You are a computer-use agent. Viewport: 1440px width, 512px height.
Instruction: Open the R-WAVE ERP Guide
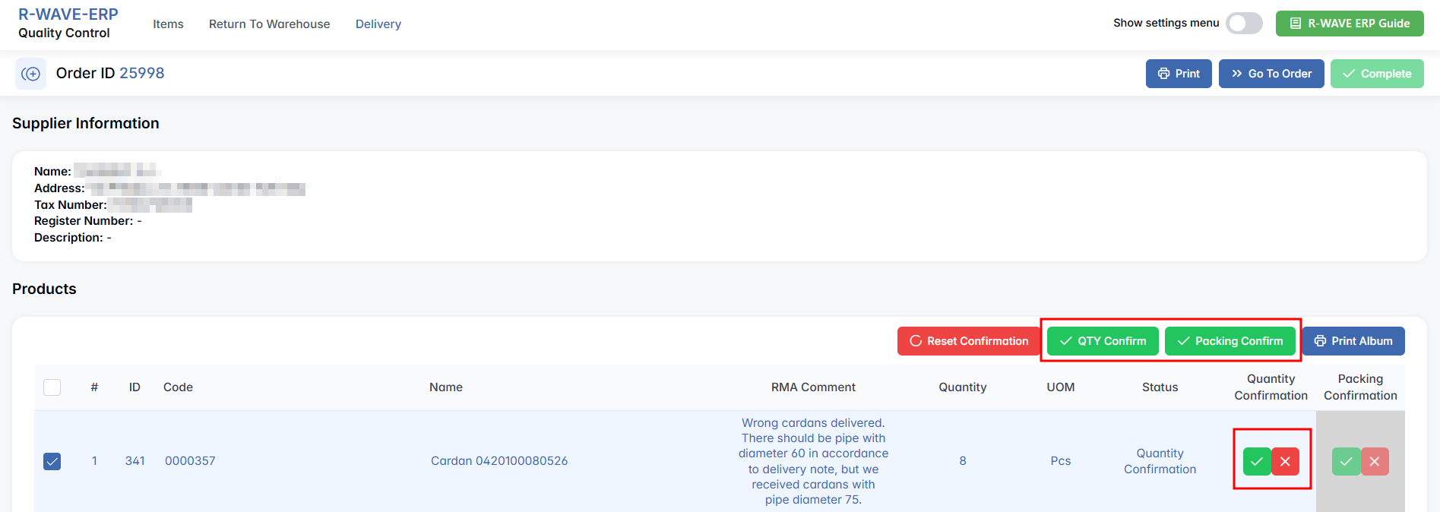(1350, 24)
